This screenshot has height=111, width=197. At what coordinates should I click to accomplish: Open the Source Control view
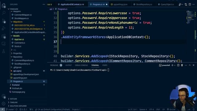(x=4, y=21)
